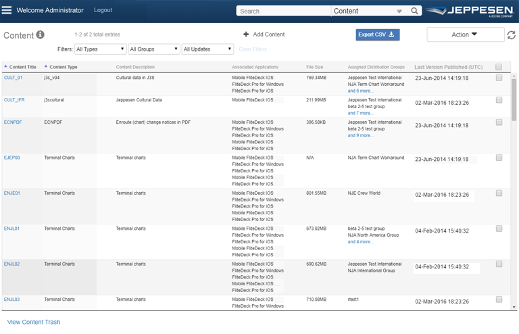The image size is (519, 334).
Task: Open the hamburger navigation menu
Action: pyautogui.click(x=7, y=10)
